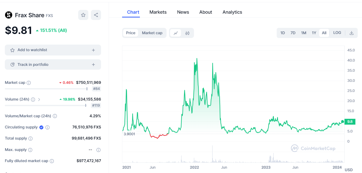Click info icon next to Fully diluted market cap
Image resolution: width=362 pixels, height=173 pixels.
click(52, 161)
